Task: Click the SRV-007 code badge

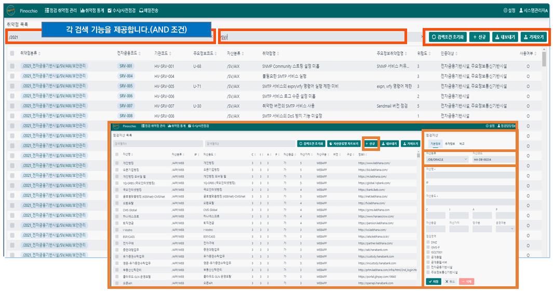Action: (126, 106)
